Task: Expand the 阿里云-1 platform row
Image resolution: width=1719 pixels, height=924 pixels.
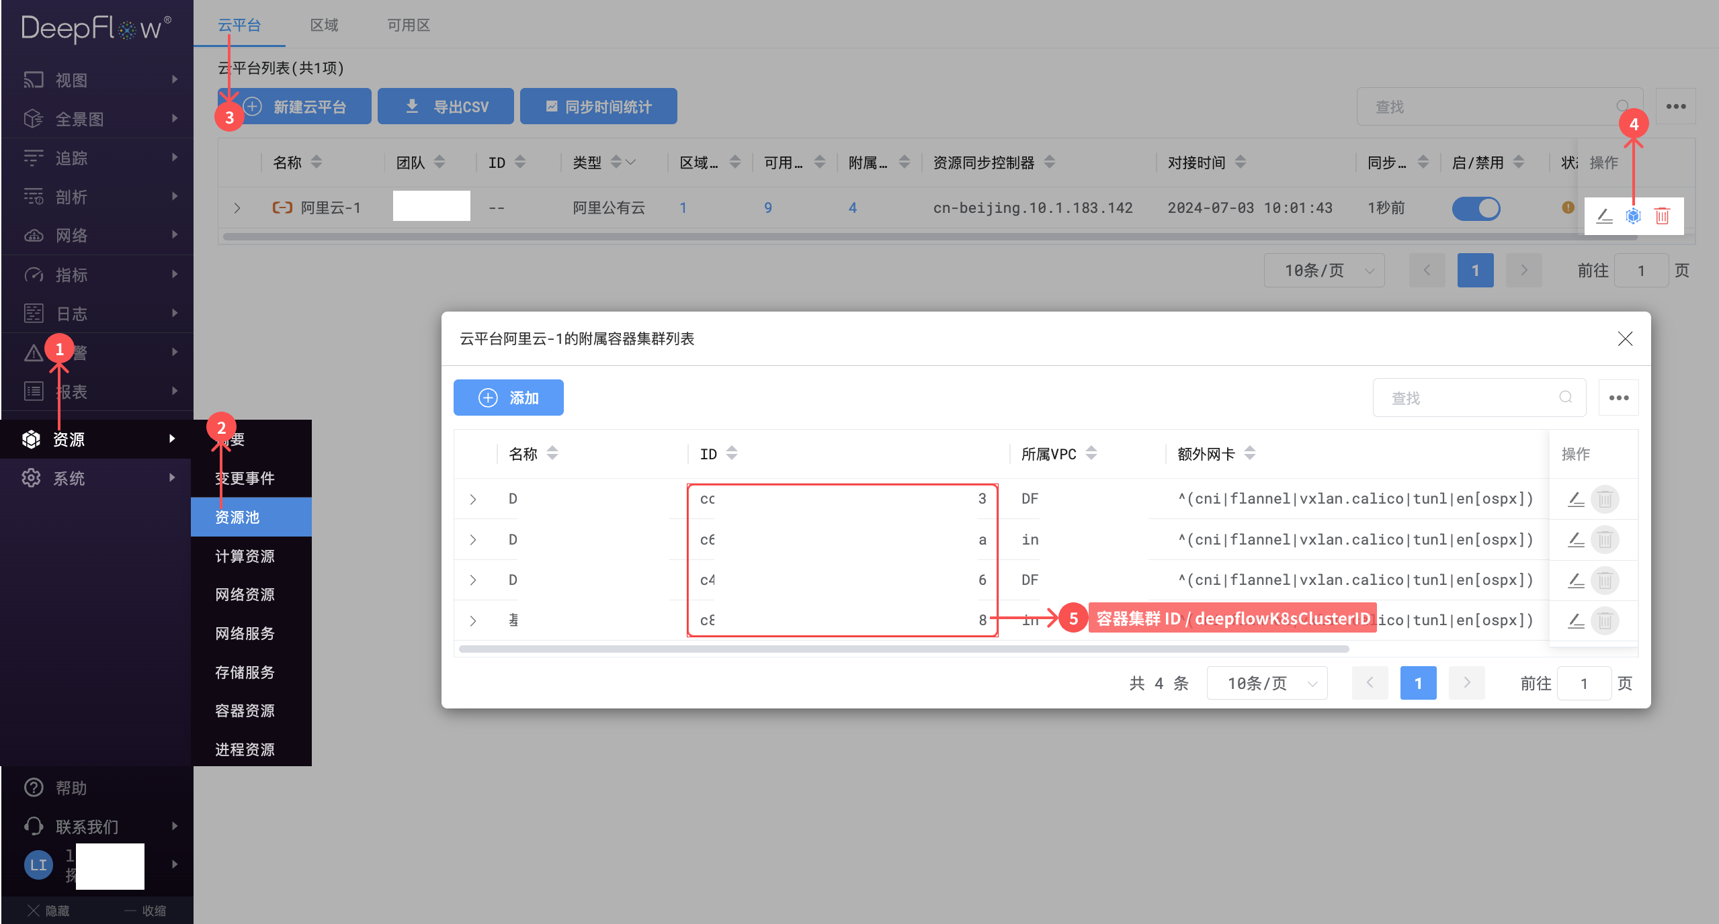Action: point(236,207)
